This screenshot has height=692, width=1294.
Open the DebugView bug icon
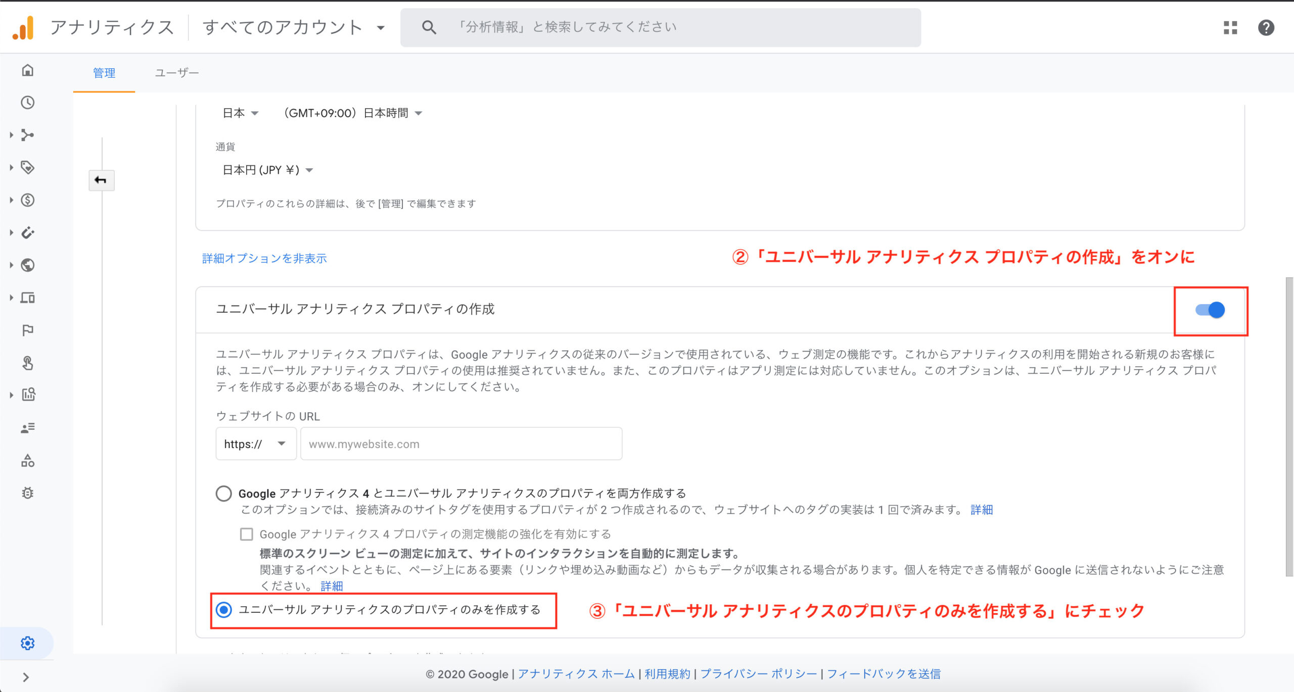tap(28, 492)
